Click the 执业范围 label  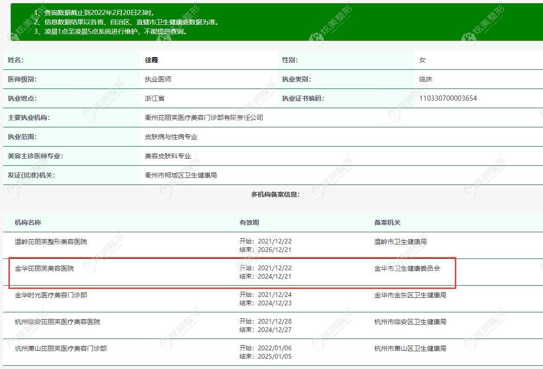pos(22,137)
